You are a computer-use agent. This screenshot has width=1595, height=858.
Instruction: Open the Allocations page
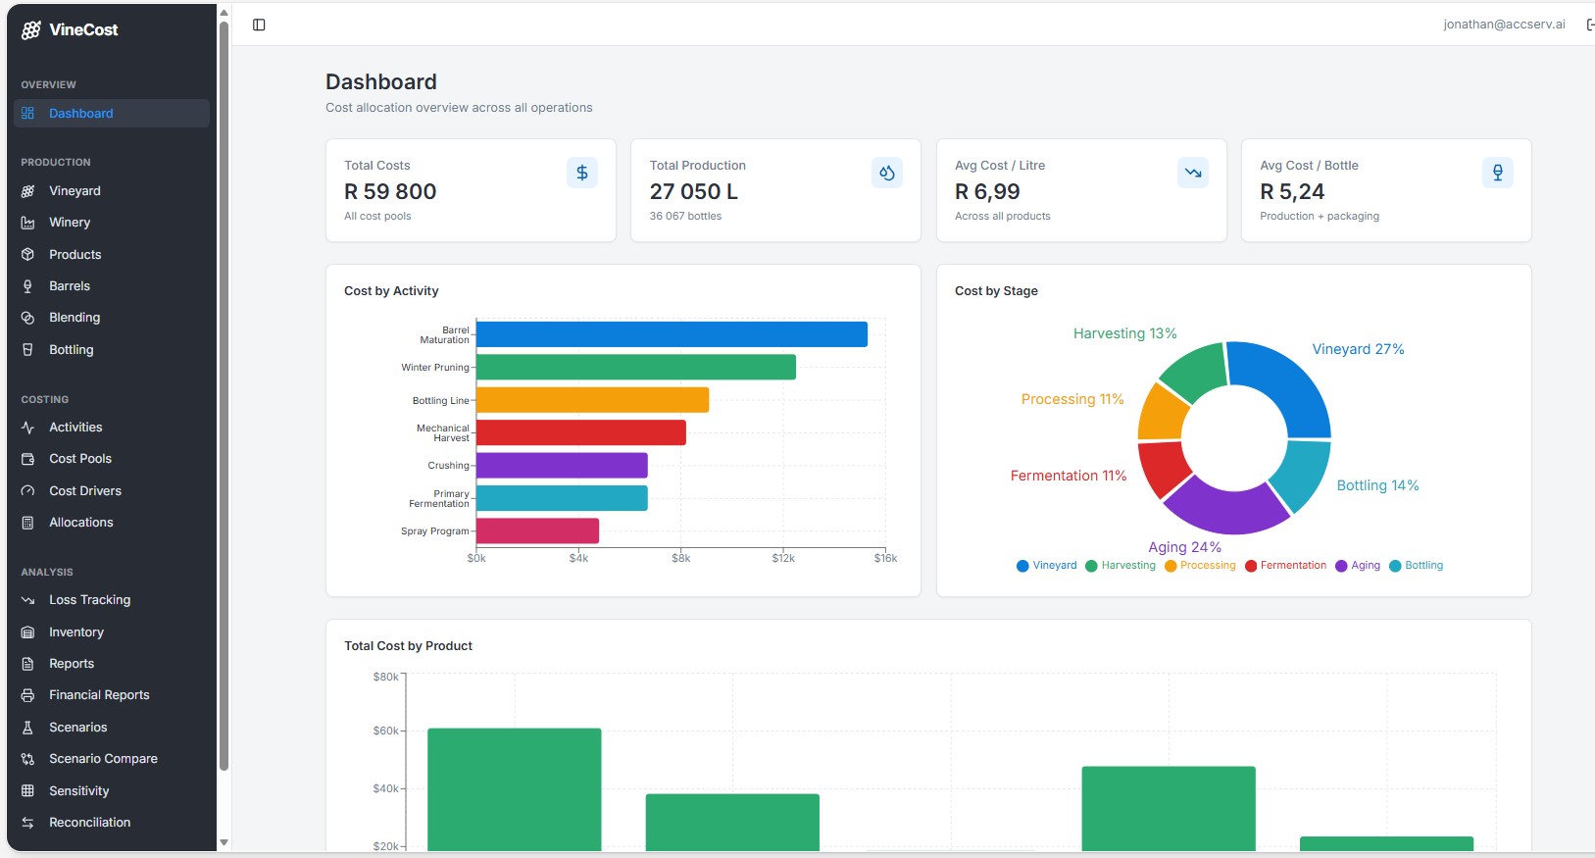click(x=112, y=523)
